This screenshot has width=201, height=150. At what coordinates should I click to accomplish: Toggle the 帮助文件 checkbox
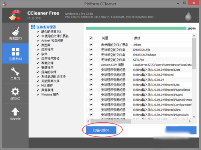[38, 63]
